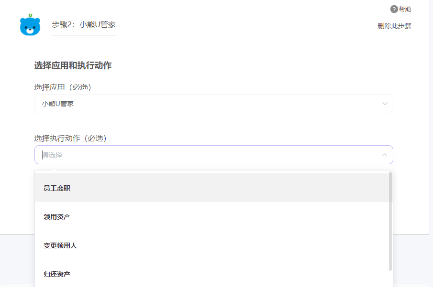Click the 选择应用（必选） label

point(62,87)
